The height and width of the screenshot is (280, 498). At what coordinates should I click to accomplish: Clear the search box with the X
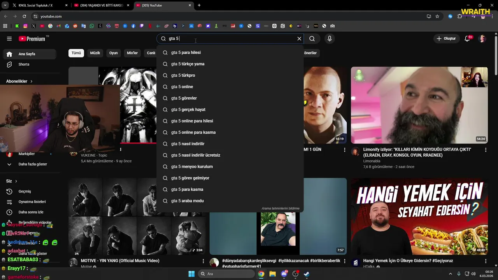pyautogui.click(x=299, y=38)
